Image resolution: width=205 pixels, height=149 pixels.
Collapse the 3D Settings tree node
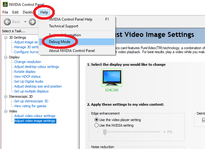point(6,37)
